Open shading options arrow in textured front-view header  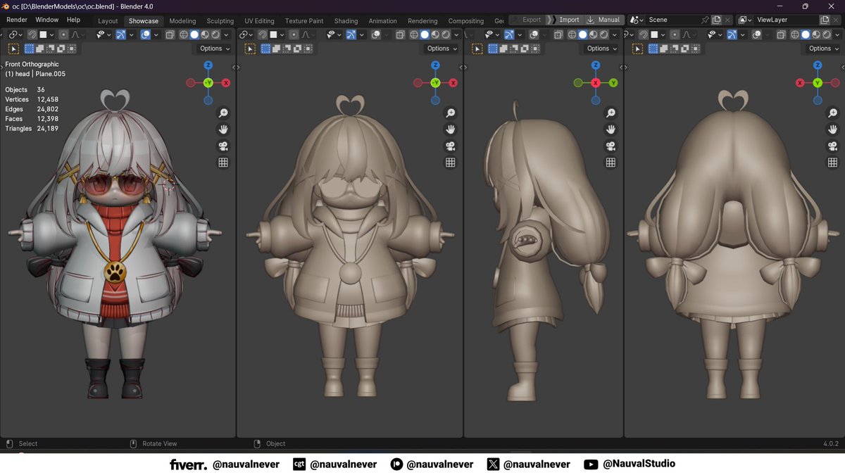(226, 34)
